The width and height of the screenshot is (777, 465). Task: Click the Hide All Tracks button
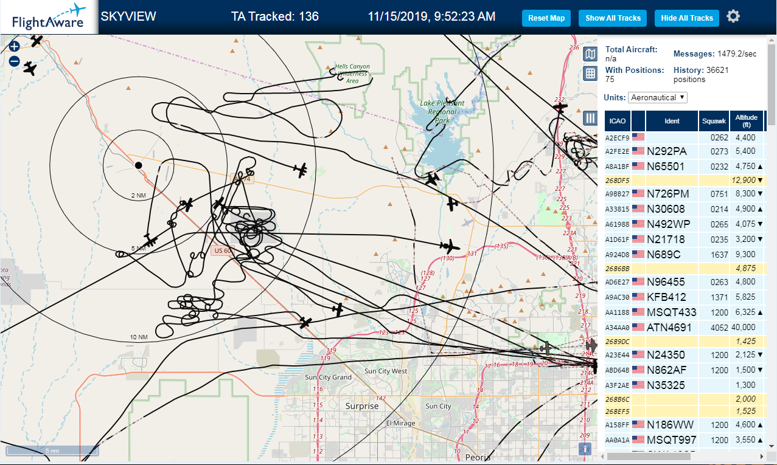point(687,18)
